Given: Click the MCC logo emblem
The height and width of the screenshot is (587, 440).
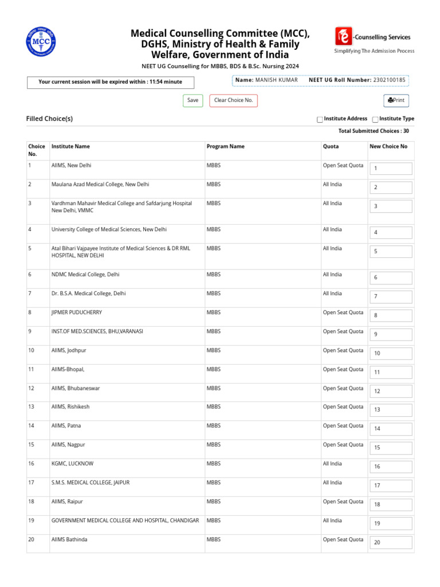Looking at the screenshot, I should pos(41,41).
